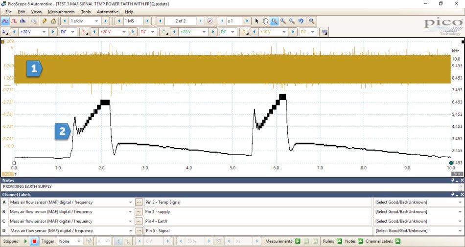Open Good/Bad/Unknown dropdown for Pin 5 Signal
The image size is (465, 247).
pyautogui.click(x=460, y=231)
